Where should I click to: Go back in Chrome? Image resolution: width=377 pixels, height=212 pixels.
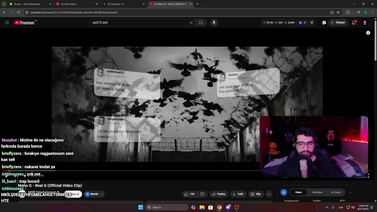pos(4,12)
